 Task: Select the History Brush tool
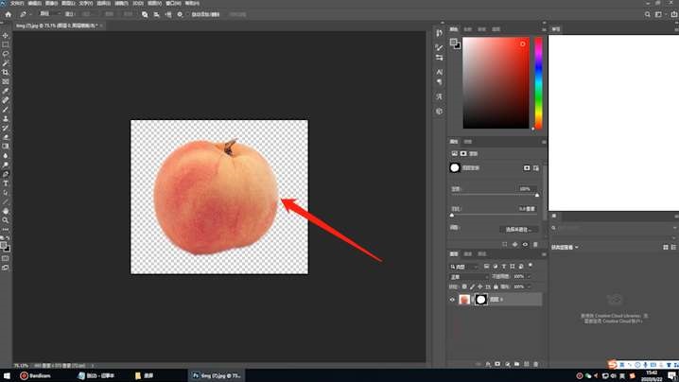(x=6, y=129)
